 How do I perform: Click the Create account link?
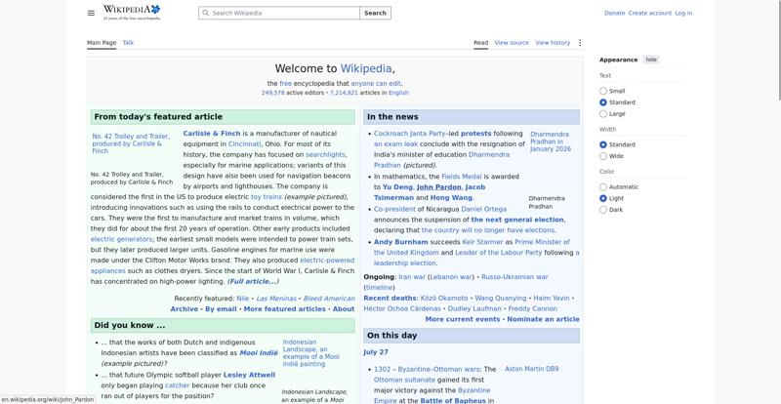(650, 13)
